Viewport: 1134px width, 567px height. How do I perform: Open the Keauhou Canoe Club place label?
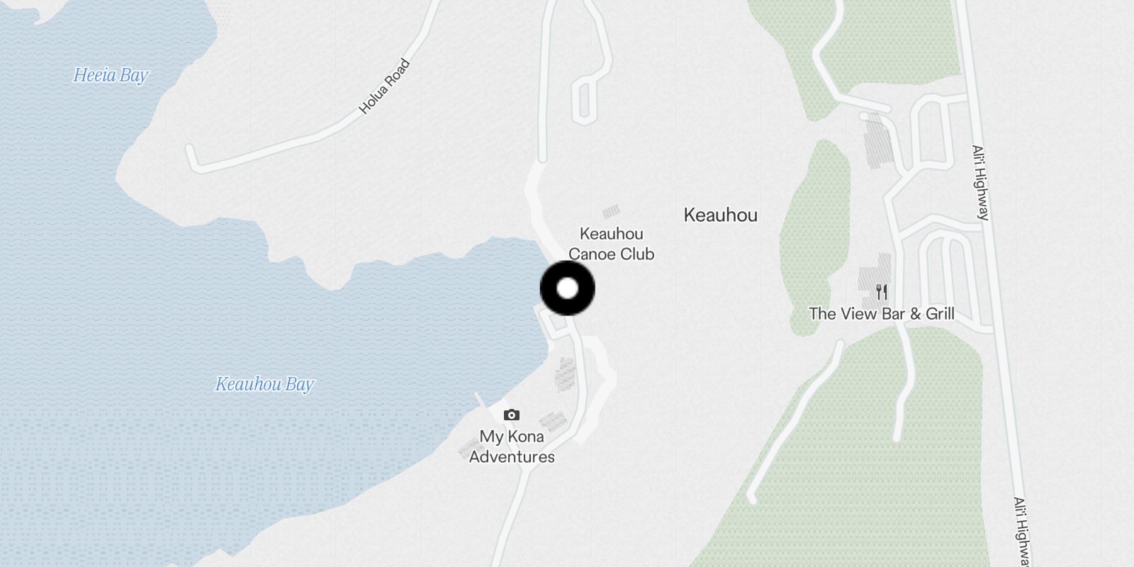tap(611, 244)
